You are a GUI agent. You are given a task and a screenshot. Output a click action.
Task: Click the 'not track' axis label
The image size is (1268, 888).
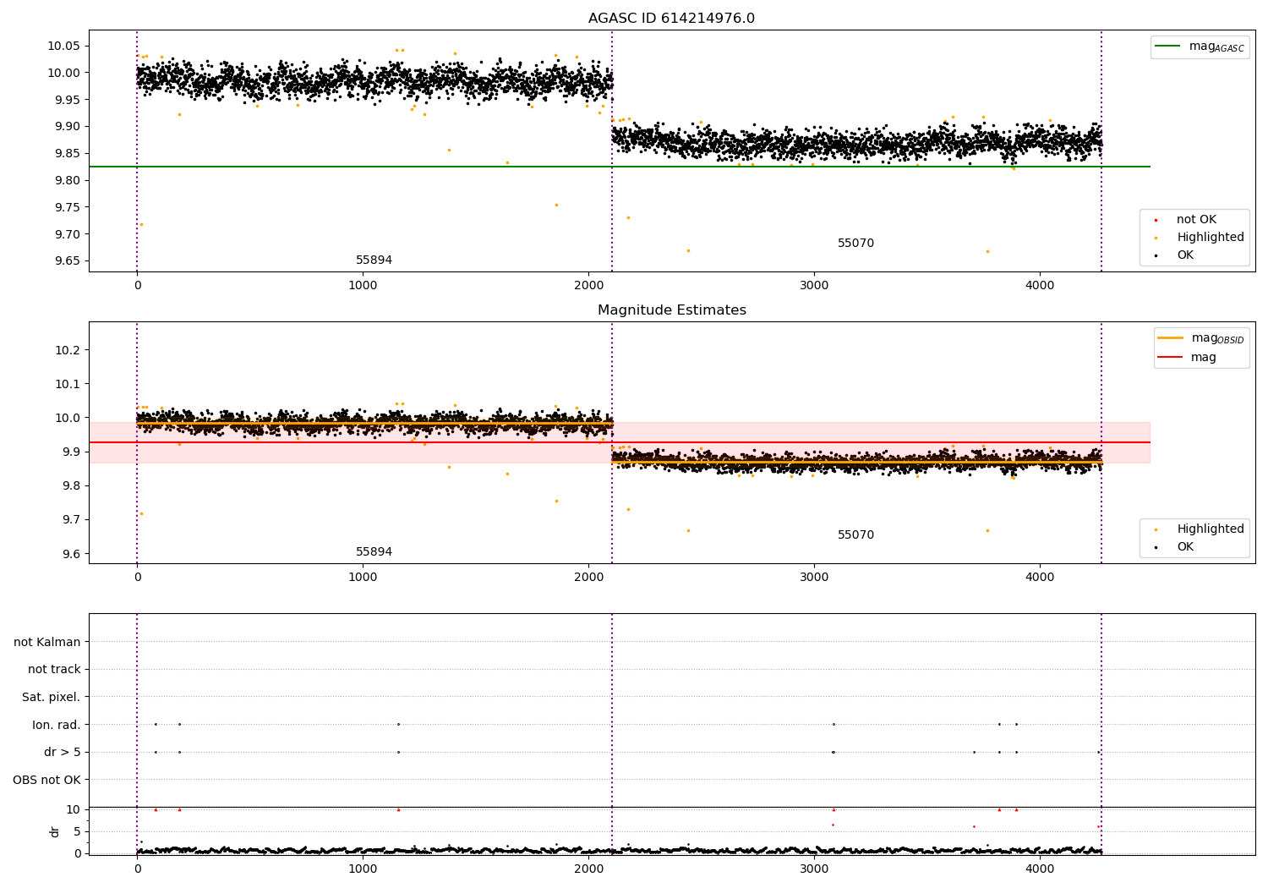(54, 670)
